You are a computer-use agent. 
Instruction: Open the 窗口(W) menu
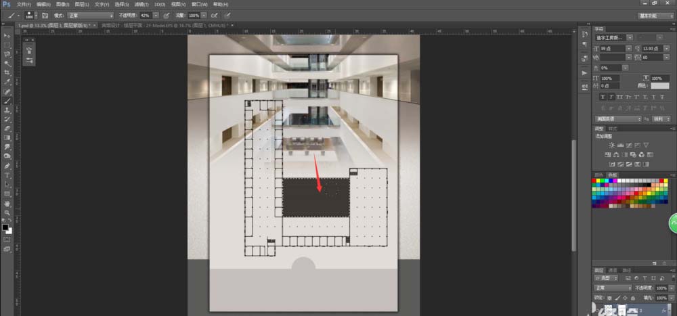[199, 4]
